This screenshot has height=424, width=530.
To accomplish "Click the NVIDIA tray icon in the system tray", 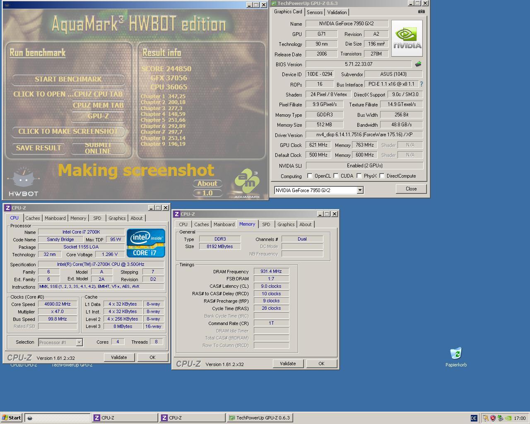I will point(508,418).
